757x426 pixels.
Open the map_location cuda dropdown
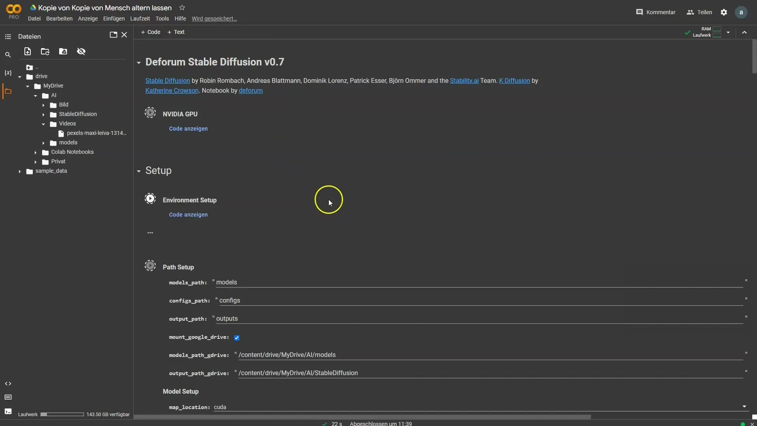click(481, 407)
